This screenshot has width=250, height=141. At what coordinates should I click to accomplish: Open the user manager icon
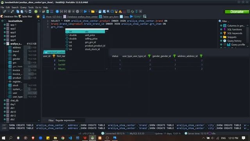click(43, 11)
